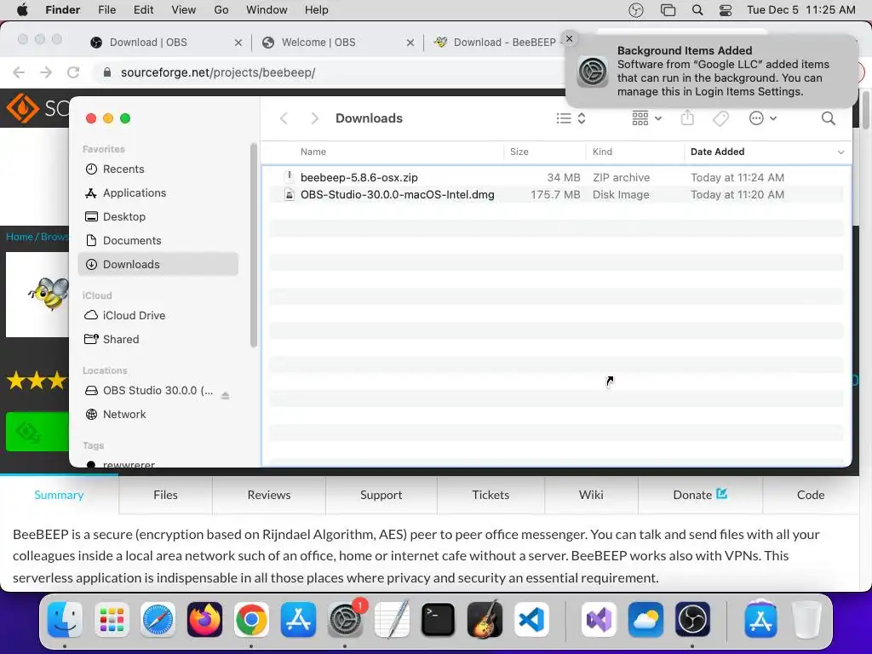Select Network in Finder sidebar
This screenshot has width=872, height=654.
click(x=158, y=415)
